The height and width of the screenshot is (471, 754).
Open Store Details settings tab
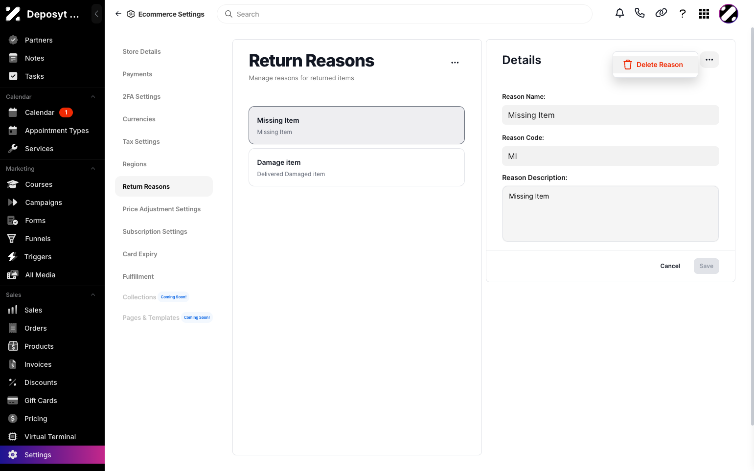[x=141, y=51]
